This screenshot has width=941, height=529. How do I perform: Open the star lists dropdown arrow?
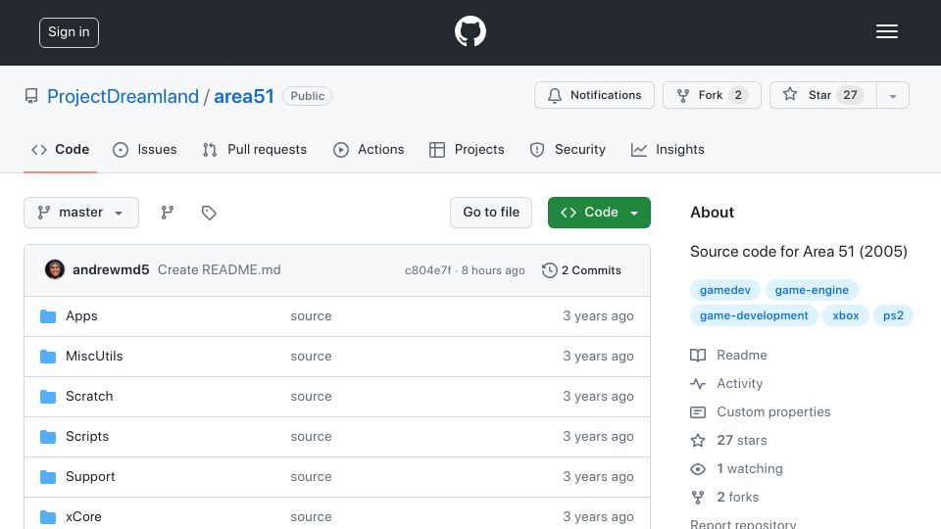click(x=892, y=95)
